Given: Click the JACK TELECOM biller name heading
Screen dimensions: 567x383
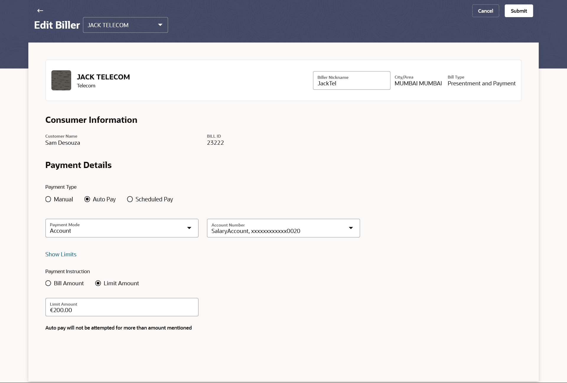Looking at the screenshot, I should click(103, 77).
